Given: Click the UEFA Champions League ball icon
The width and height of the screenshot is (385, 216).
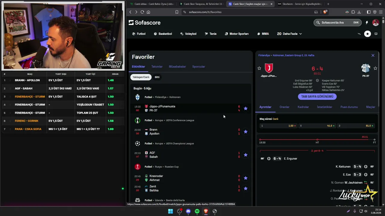Looking at the screenshot, I should coord(137,143).
